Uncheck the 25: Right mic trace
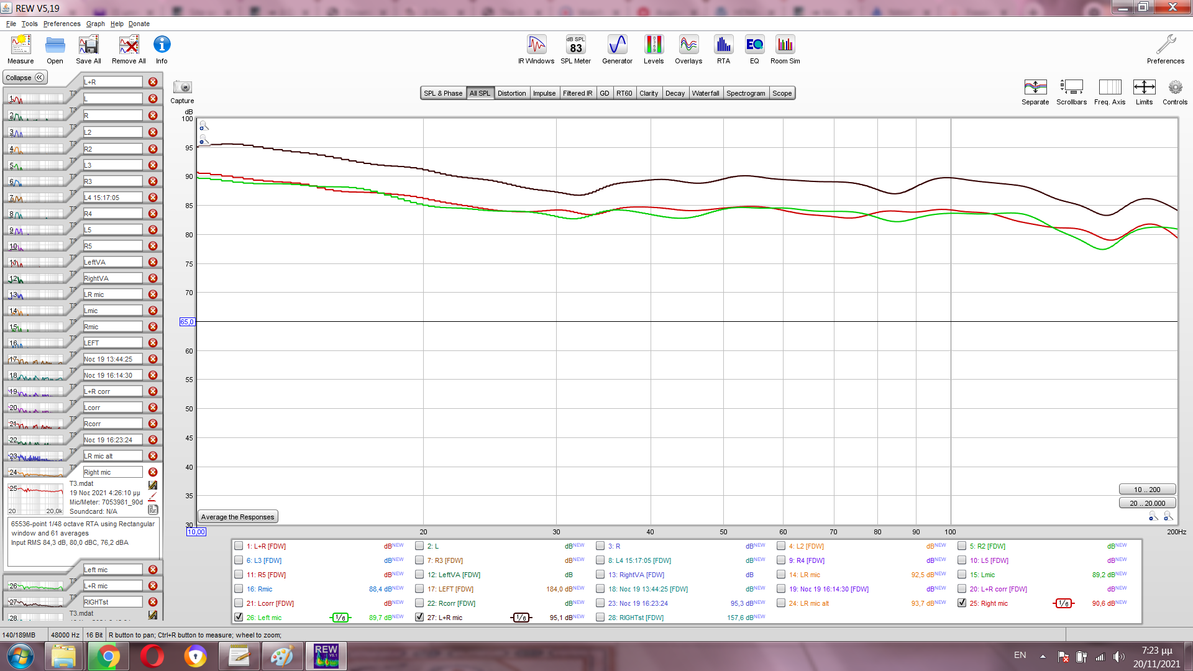The image size is (1193, 671). point(962,603)
